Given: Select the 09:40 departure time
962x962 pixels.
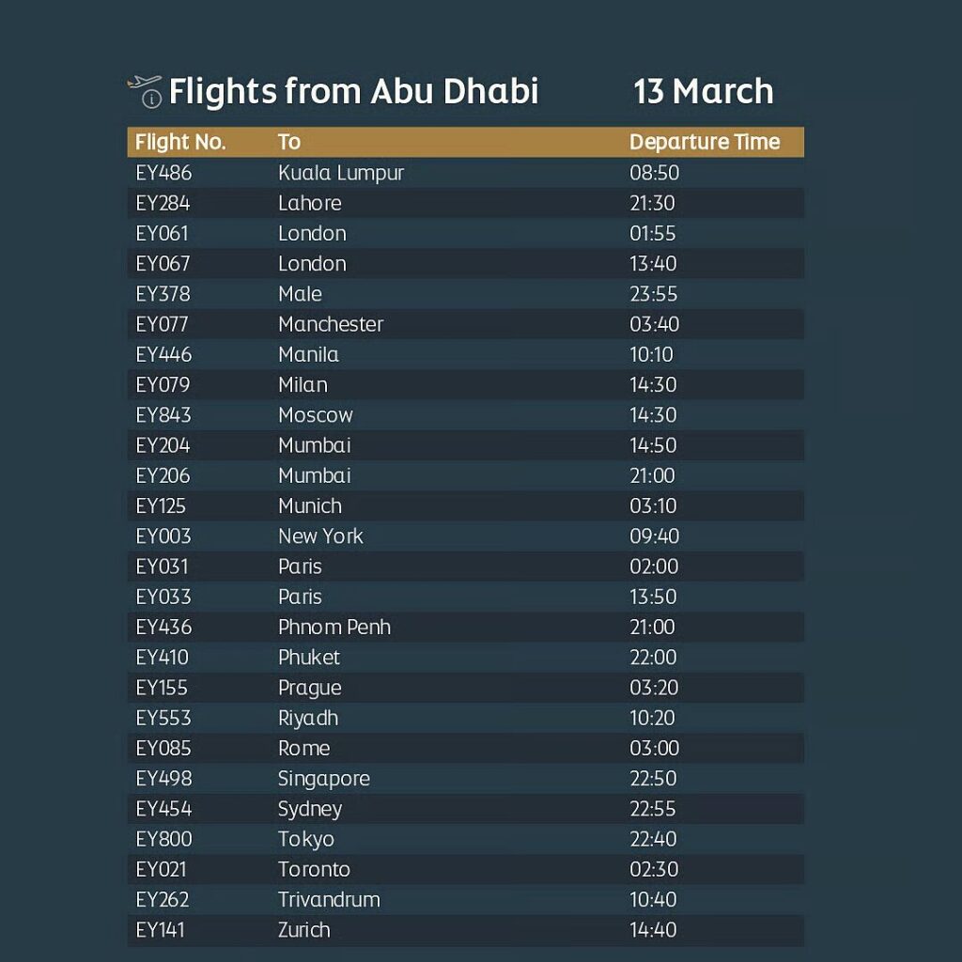Looking at the screenshot, I should pos(654,536).
